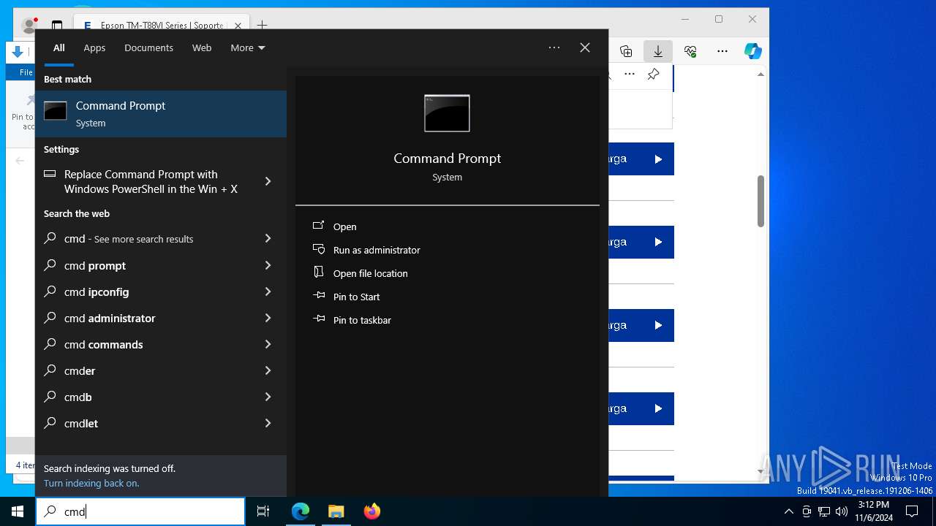Expand the More filter dropdown
Viewport: 936px width, 526px height.
click(x=248, y=47)
